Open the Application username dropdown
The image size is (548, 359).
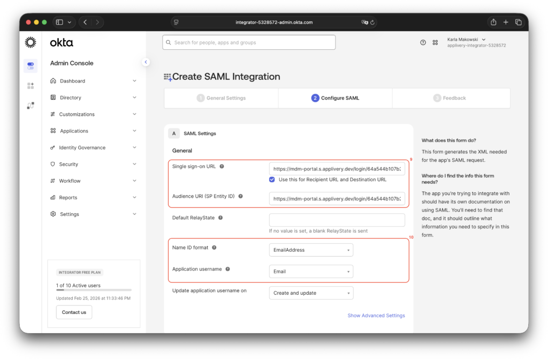311,271
